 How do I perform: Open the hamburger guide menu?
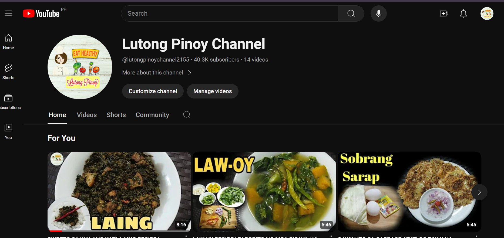pos(8,13)
